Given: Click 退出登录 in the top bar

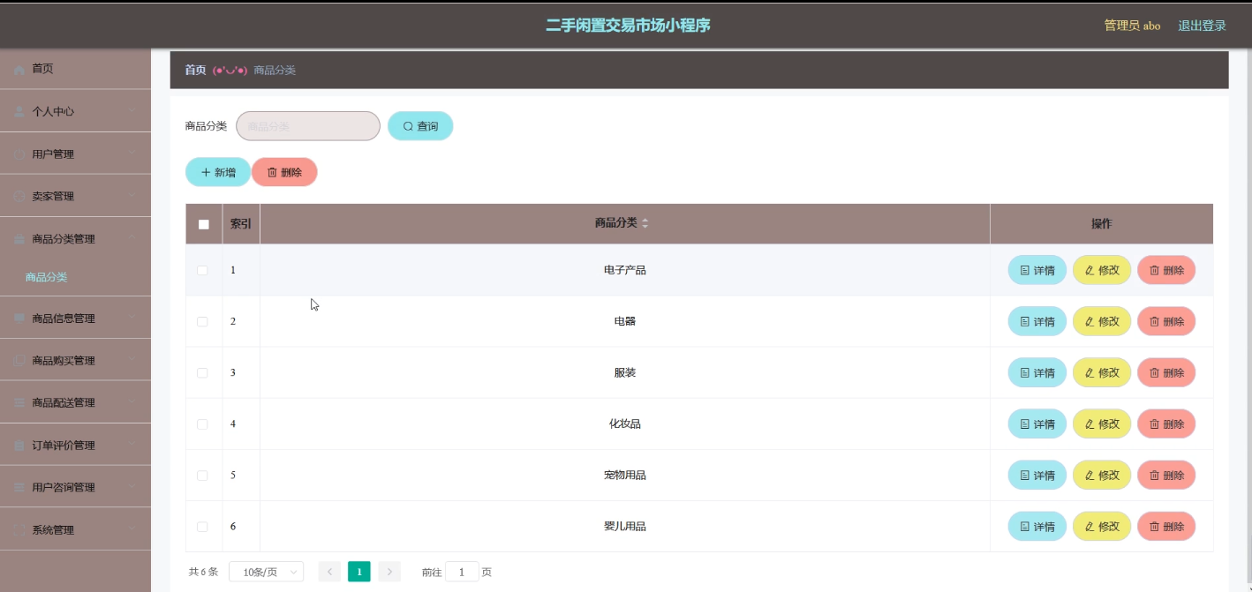Looking at the screenshot, I should [1202, 26].
